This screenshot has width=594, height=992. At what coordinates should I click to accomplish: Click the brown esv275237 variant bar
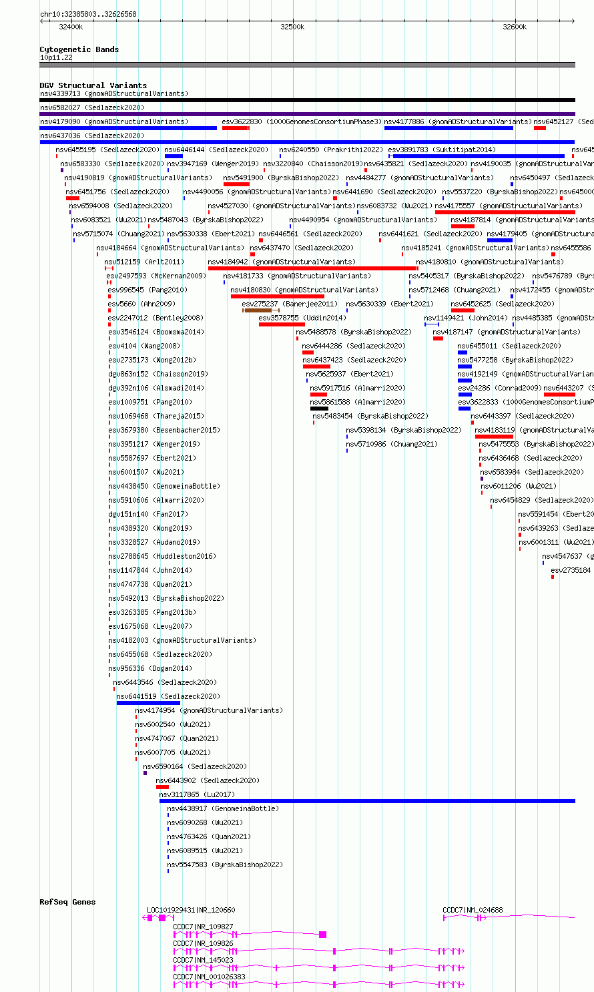[260, 310]
